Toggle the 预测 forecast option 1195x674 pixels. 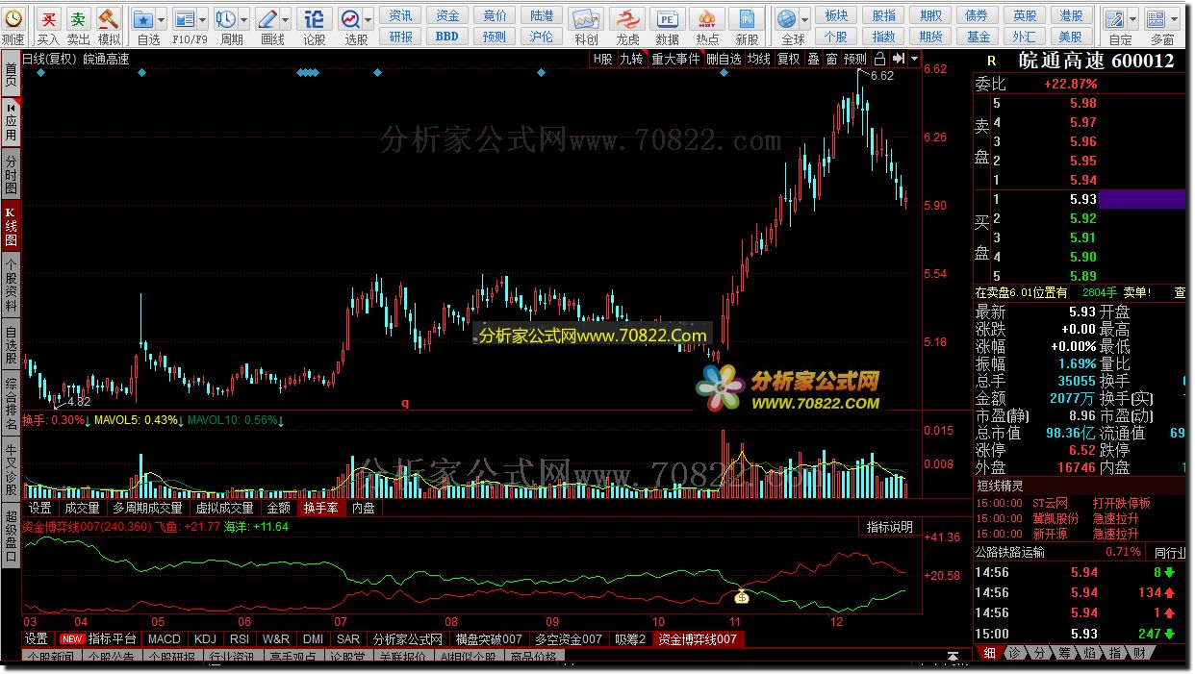click(854, 59)
